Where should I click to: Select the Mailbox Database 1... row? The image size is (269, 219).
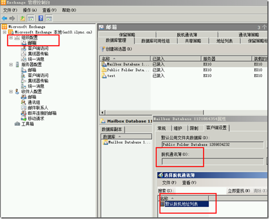184,64
